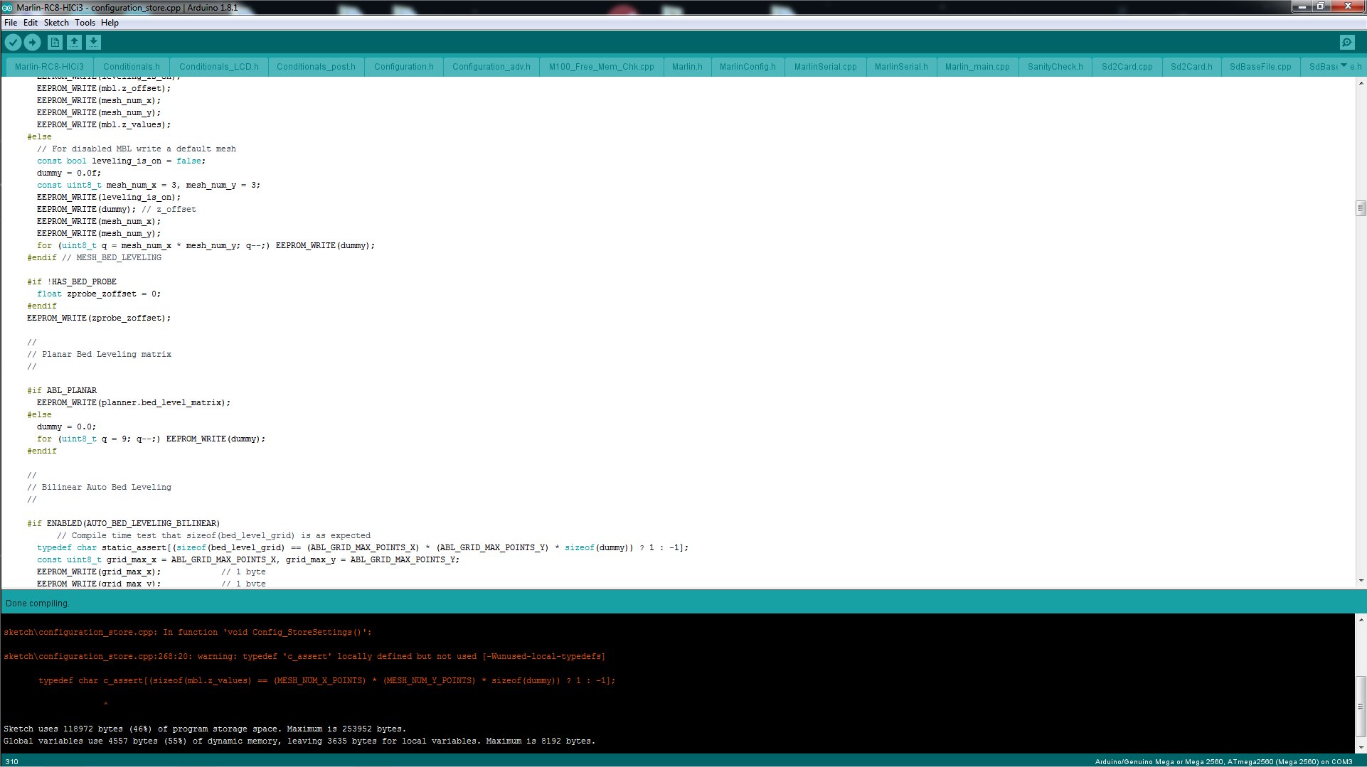
Task: Go to the SanityCheck.h tab
Action: [x=1055, y=67]
